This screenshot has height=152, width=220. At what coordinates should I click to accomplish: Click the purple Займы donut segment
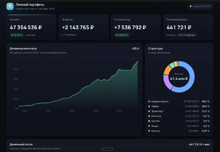(166, 82)
